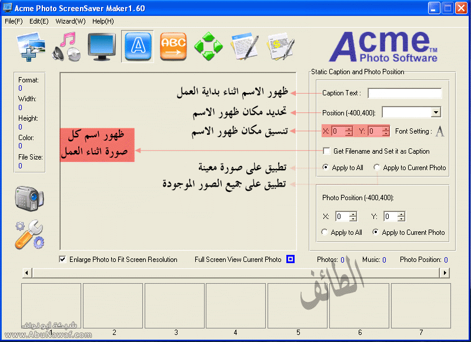Click the camcorder icon in left sidebar
The height and width of the screenshot is (342, 471).
pos(28,199)
